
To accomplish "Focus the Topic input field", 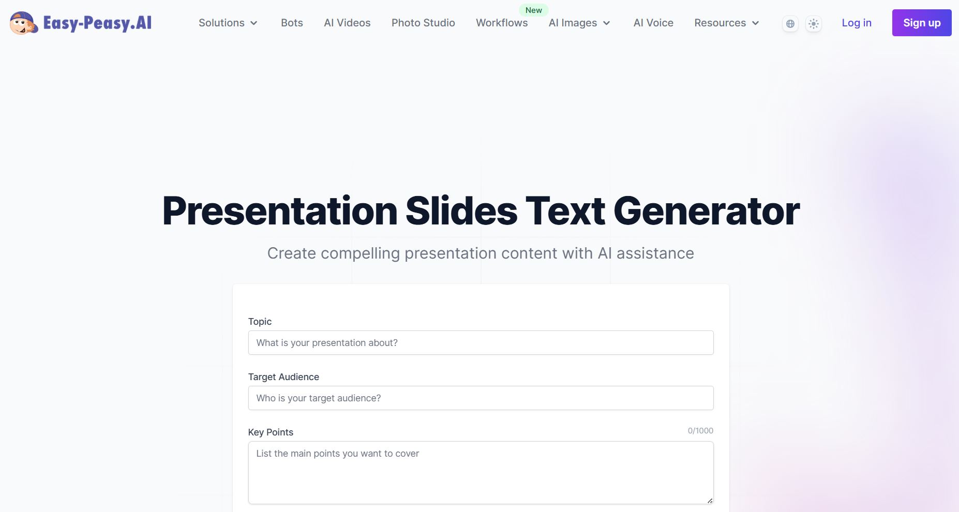I will pyautogui.click(x=481, y=343).
